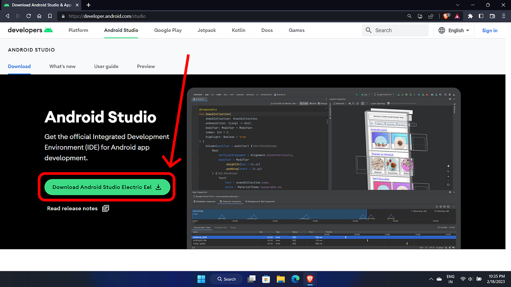This screenshot has width=511, height=287.
Task: Open the English language dropdown
Action: 454,30
